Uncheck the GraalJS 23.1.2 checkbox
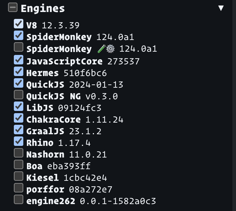 click(x=19, y=130)
